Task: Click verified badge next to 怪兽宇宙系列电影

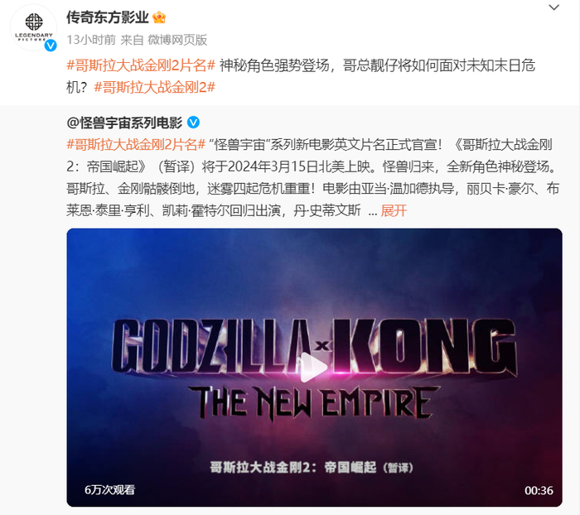Action: point(193,123)
